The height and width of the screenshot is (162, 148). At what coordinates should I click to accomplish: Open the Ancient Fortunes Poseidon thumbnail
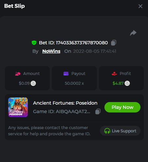coord(18,107)
